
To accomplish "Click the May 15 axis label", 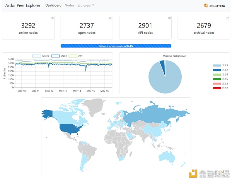I will pos(91,91).
